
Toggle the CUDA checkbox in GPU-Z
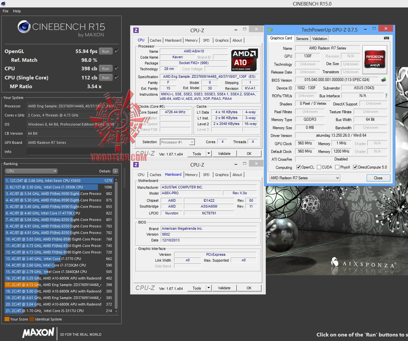319,167
